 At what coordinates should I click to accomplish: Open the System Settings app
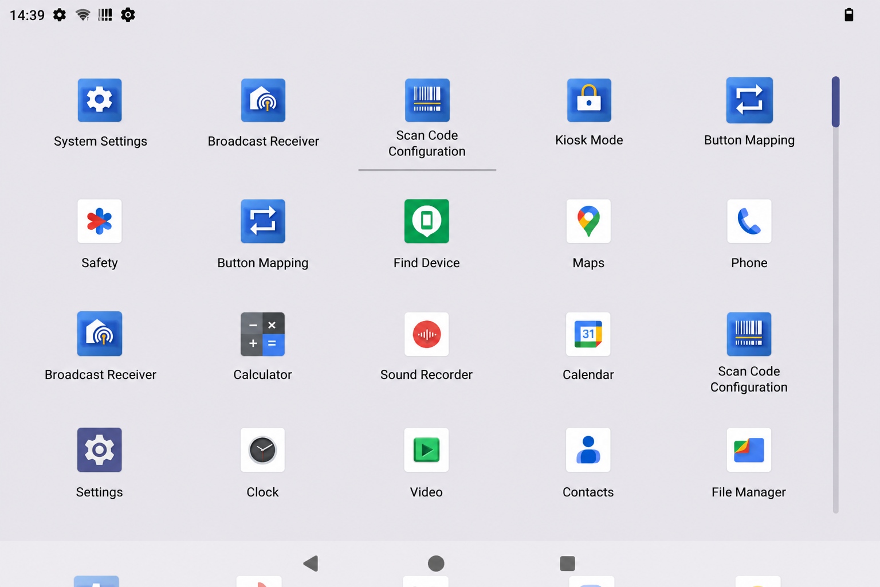click(100, 100)
